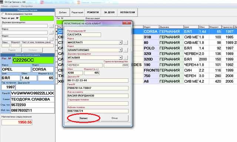Screen dimensions: 237x142
Task: Click the Модел column header in table
Action: (151, 27)
